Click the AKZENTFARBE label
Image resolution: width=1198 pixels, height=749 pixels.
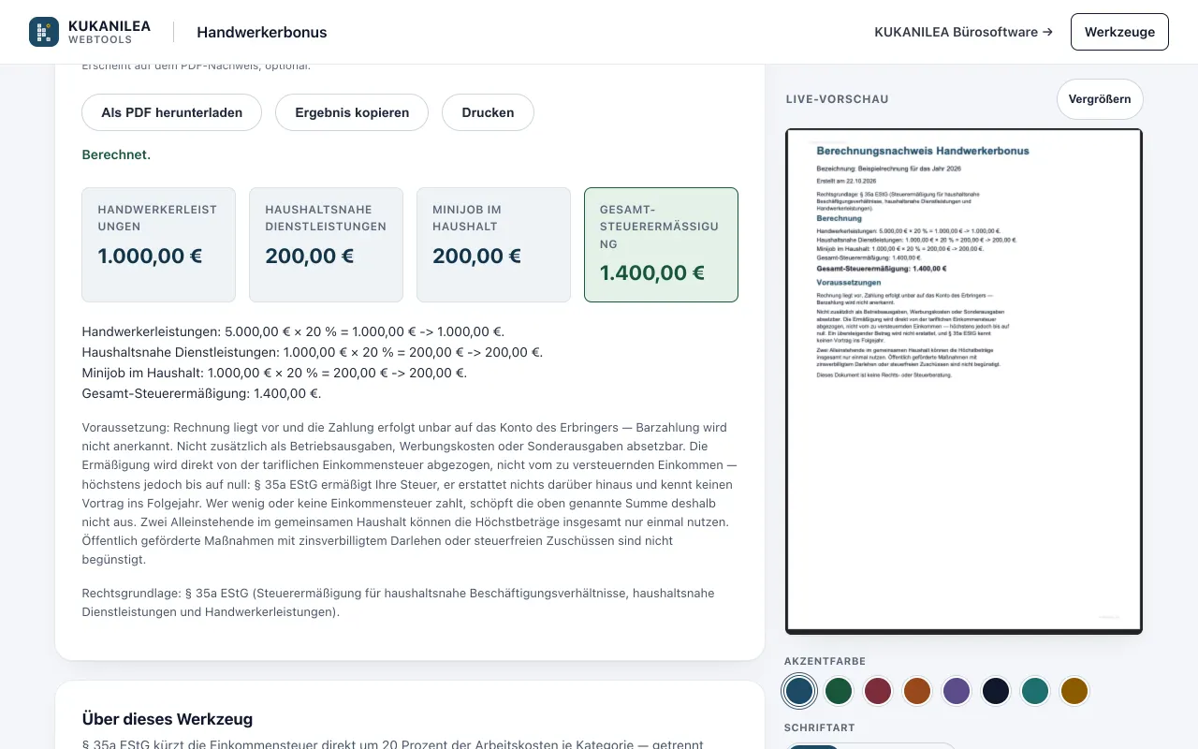(x=825, y=661)
